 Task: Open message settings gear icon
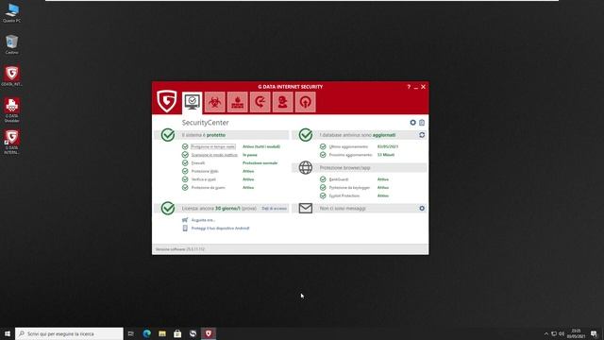point(422,208)
